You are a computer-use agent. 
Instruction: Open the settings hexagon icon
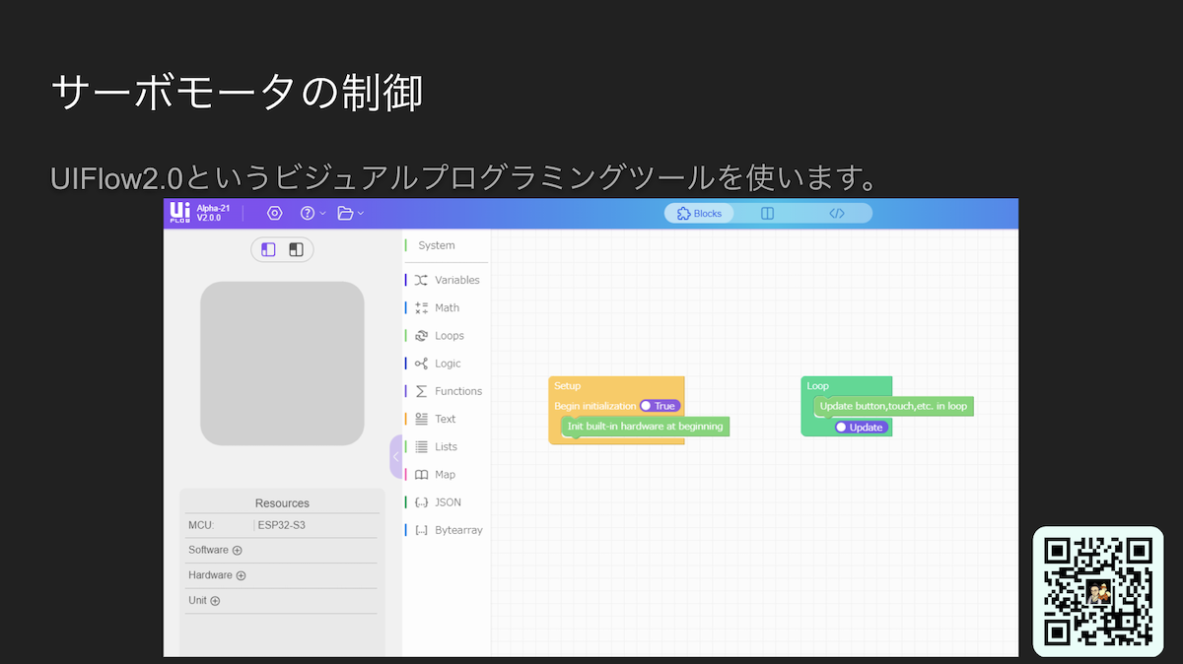click(x=275, y=213)
